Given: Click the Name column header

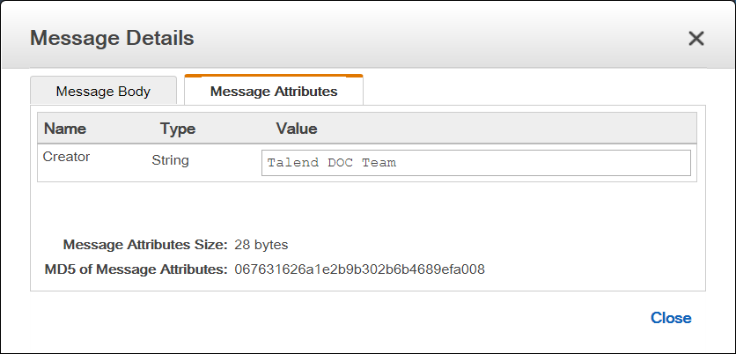Looking at the screenshot, I should pyautogui.click(x=65, y=129).
